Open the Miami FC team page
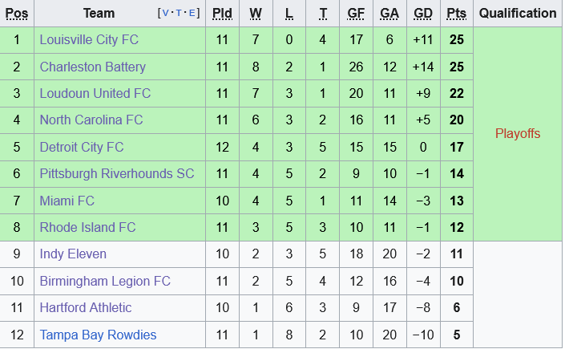 [67, 201]
